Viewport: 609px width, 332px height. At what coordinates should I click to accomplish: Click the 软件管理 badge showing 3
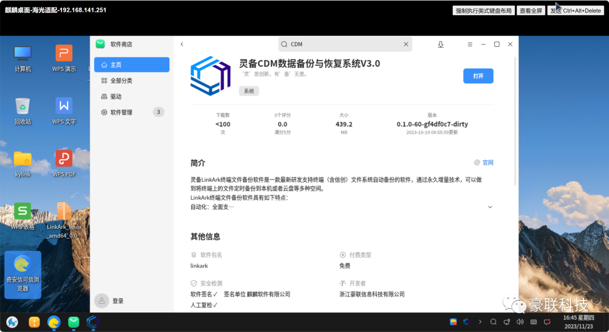pos(158,112)
